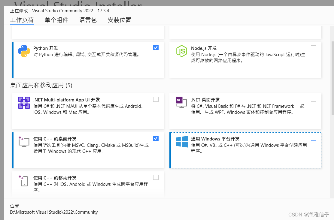Click the 通用 Windows 平台开发 title
This screenshot has height=220, width=334.
point(215,139)
